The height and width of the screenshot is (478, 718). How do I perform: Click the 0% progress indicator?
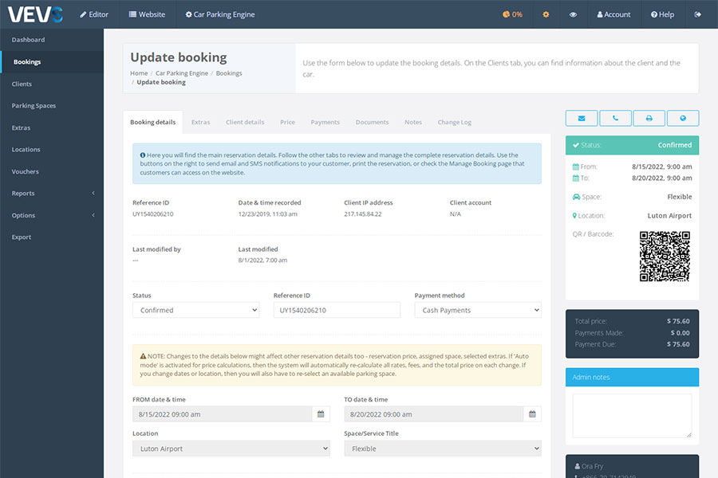[x=512, y=14]
